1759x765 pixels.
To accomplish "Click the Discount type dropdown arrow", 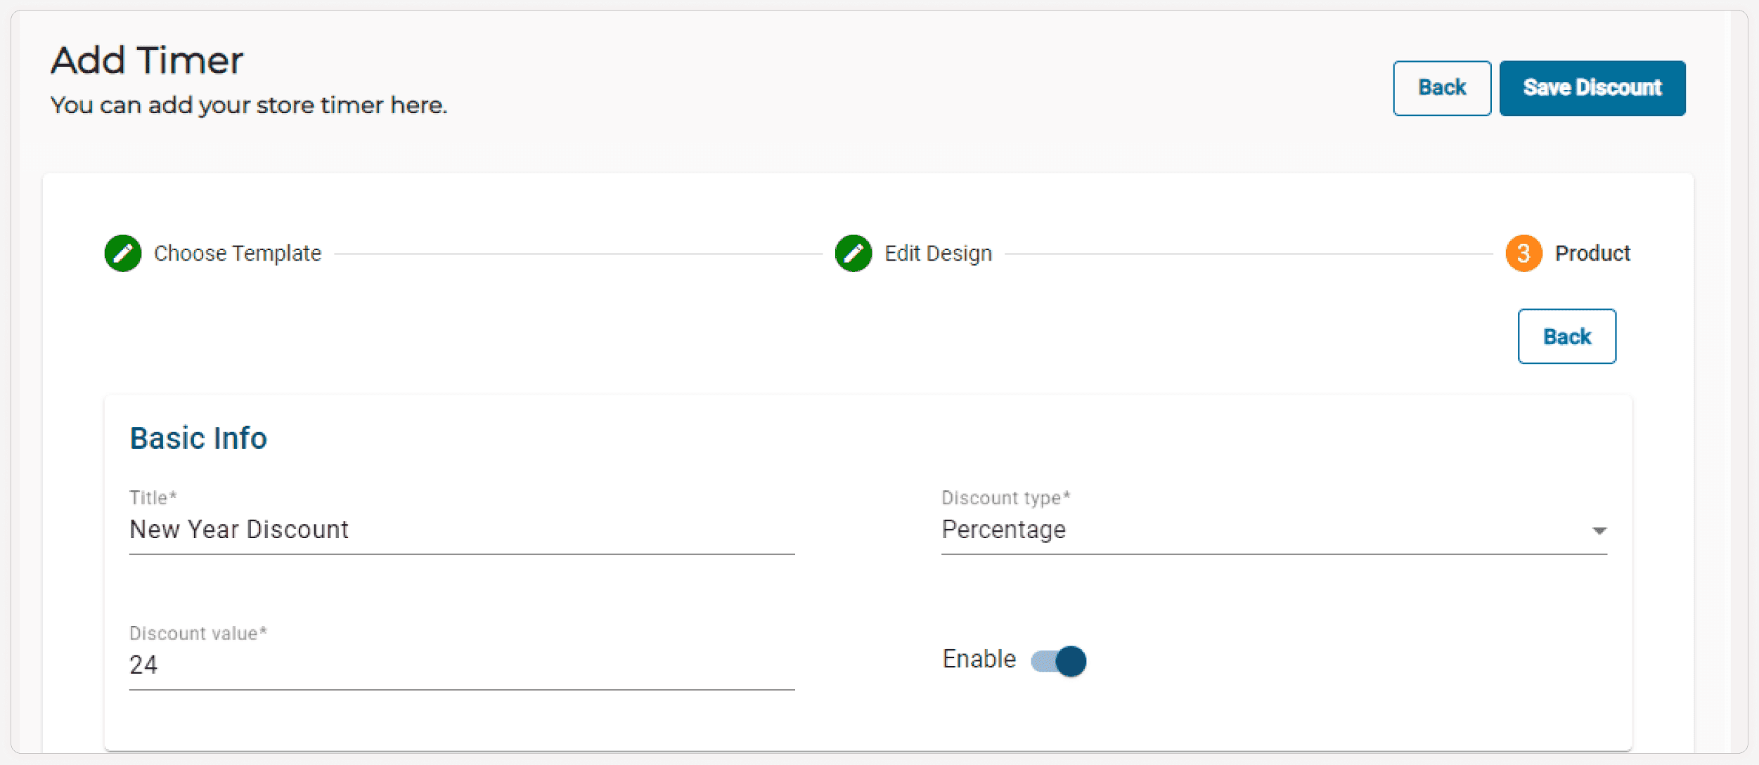I will click(1599, 530).
